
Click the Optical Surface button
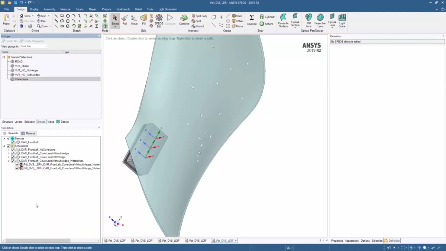click(x=295, y=21)
